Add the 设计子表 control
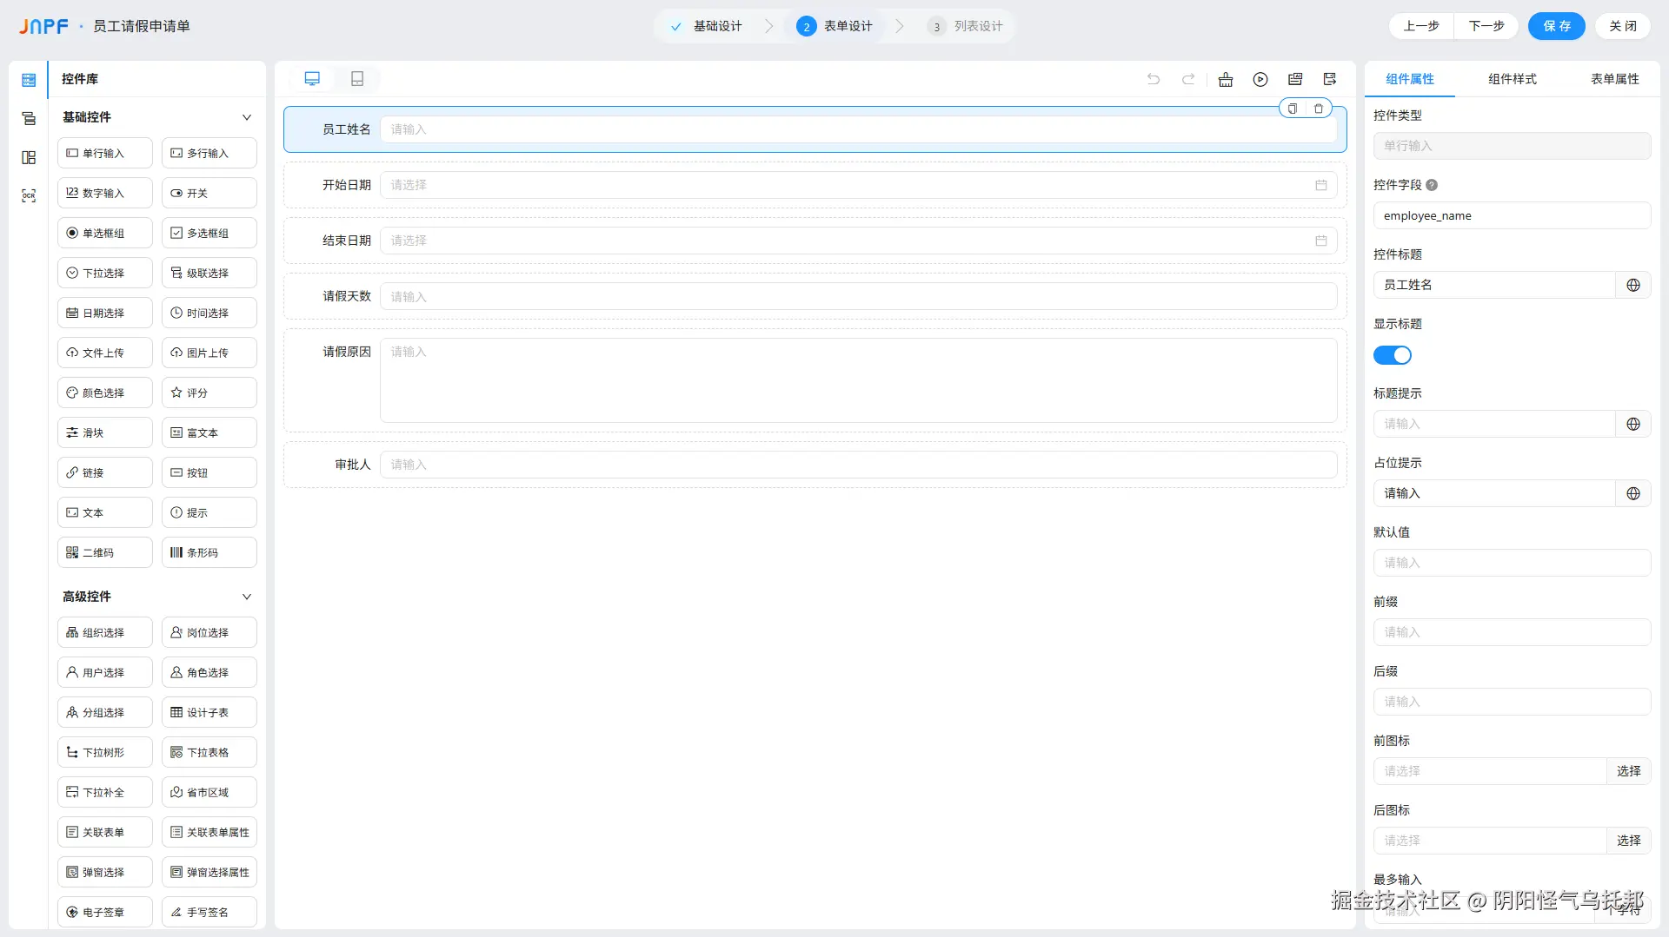This screenshot has width=1669, height=937. [209, 712]
